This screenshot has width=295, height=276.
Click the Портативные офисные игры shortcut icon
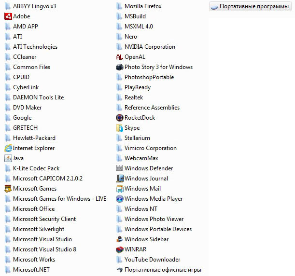120,270
